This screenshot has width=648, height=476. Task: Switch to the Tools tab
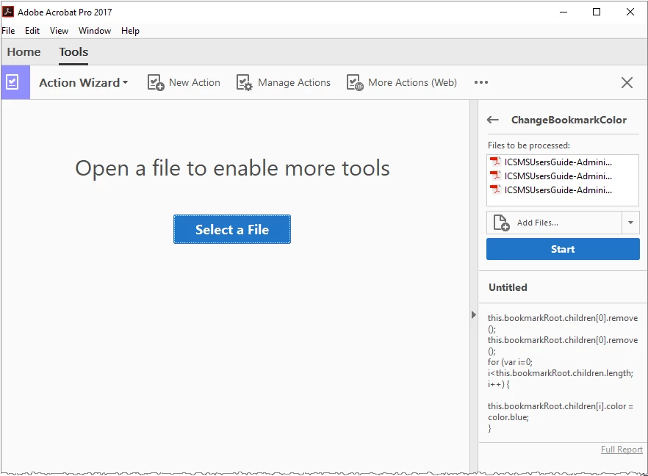[73, 52]
